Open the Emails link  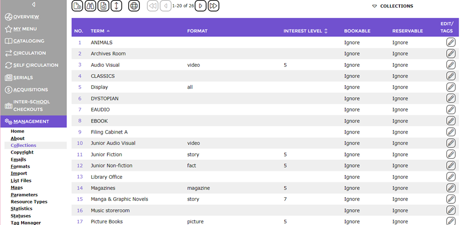tap(18, 159)
